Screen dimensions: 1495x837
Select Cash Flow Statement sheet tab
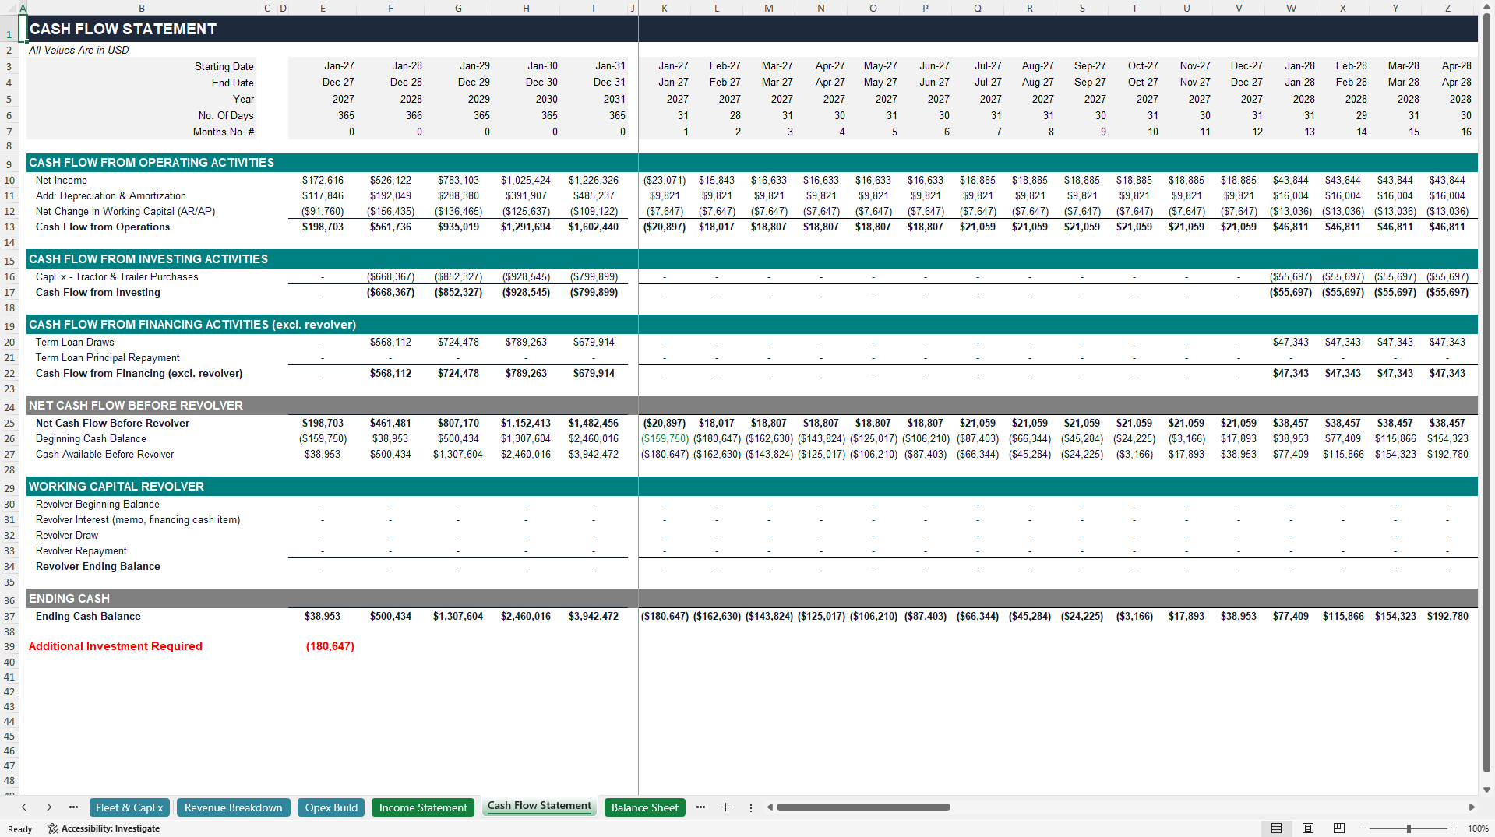click(539, 806)
